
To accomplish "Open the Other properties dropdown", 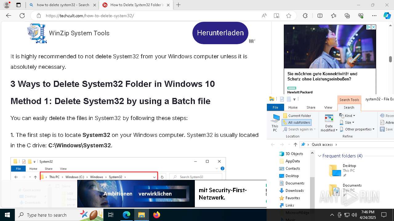I will [x=357, y=129].
